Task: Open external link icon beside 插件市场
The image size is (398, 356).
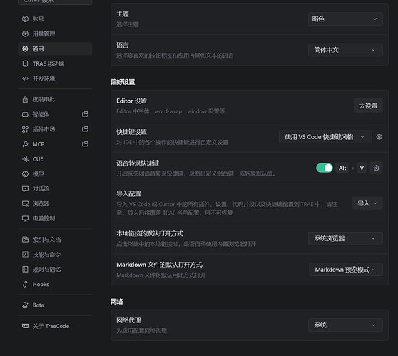Action: (x=85, y=129)
